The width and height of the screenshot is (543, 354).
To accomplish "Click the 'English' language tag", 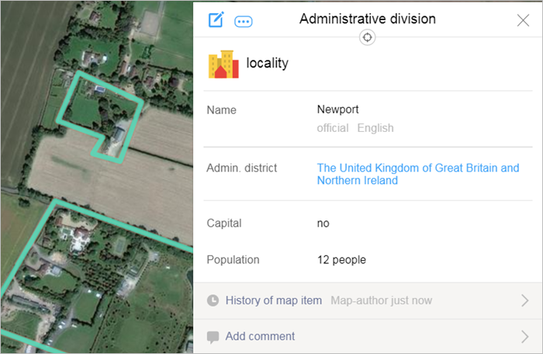I will [375, 128].
